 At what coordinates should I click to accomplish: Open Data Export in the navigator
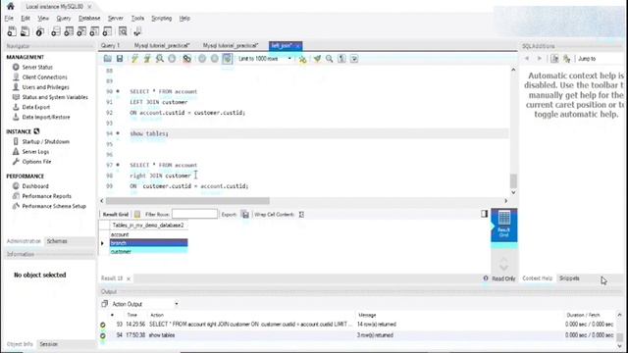[36, 107]
